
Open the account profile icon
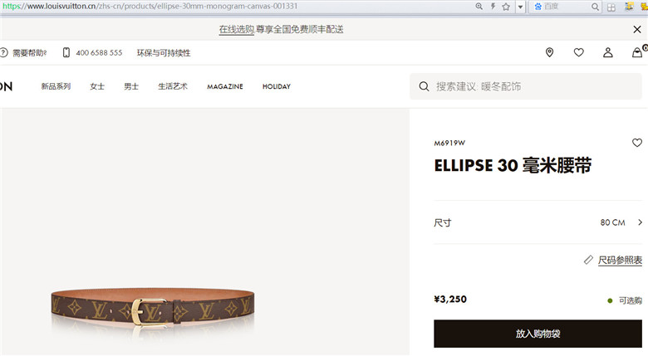point(608,52)
